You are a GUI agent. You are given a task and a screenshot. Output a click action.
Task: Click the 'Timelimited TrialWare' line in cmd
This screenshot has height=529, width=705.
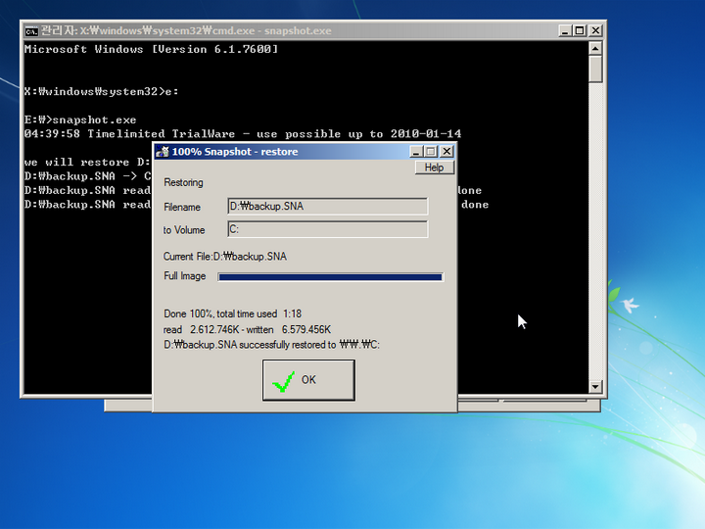[x=243, y=133]
